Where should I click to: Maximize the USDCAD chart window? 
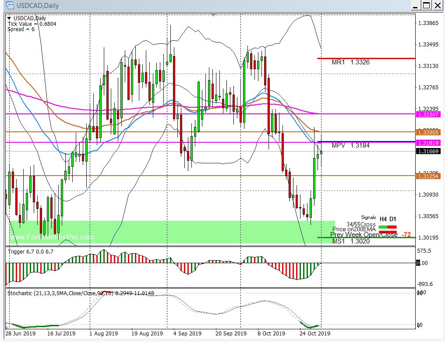pyautogui.click(x=426, y=5)
